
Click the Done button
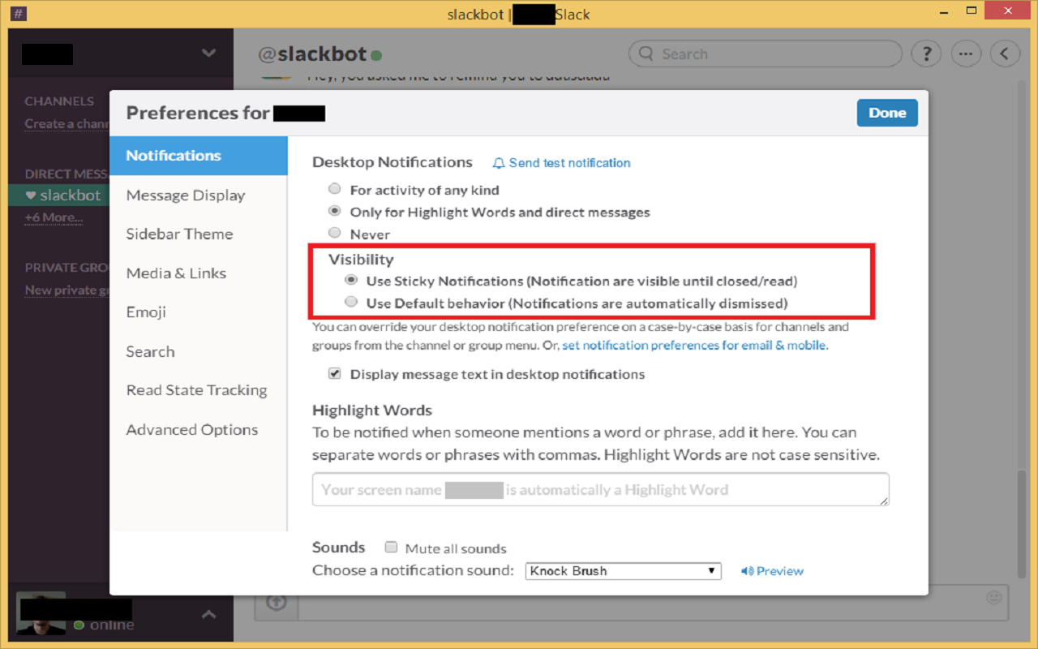tap(887, 113)
